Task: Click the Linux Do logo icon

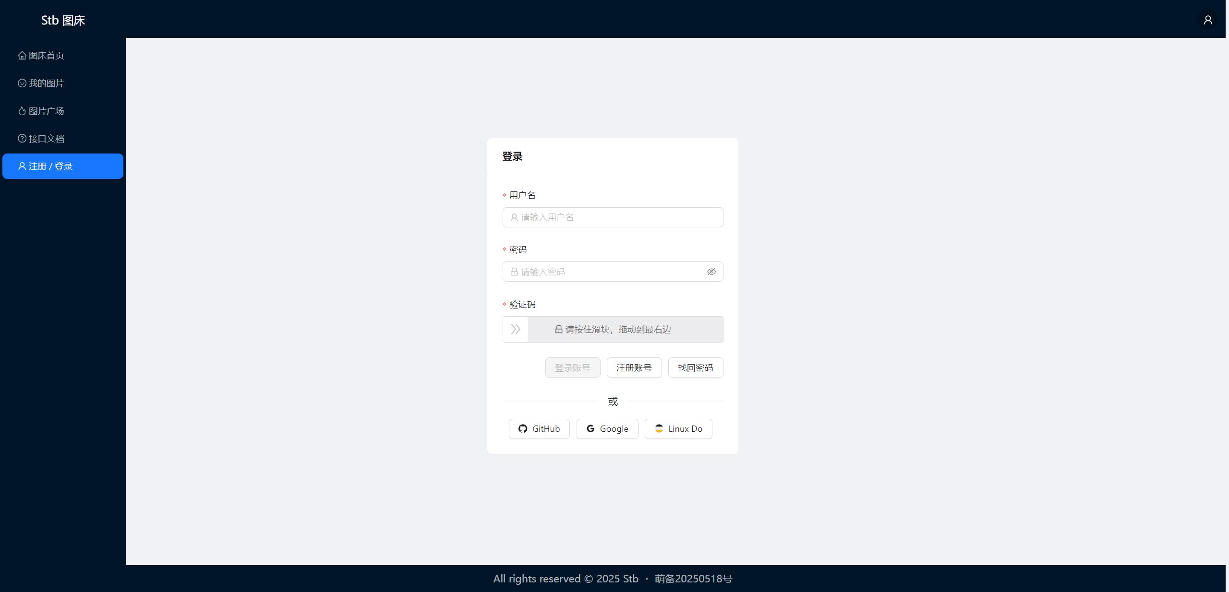Action: (x=658, y=429)
